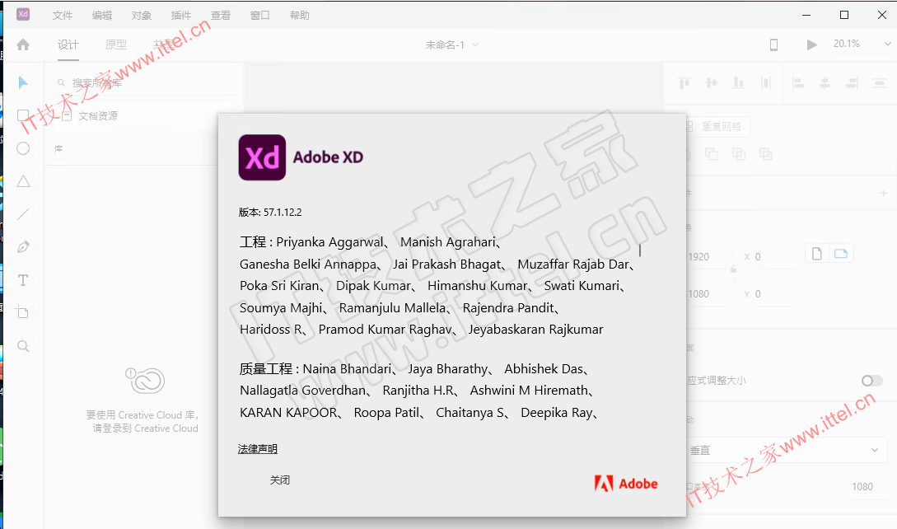The width and height of the screenshot is (897, 529).
Task: Select the Polygon triangle tool
Action: point(23,181)
